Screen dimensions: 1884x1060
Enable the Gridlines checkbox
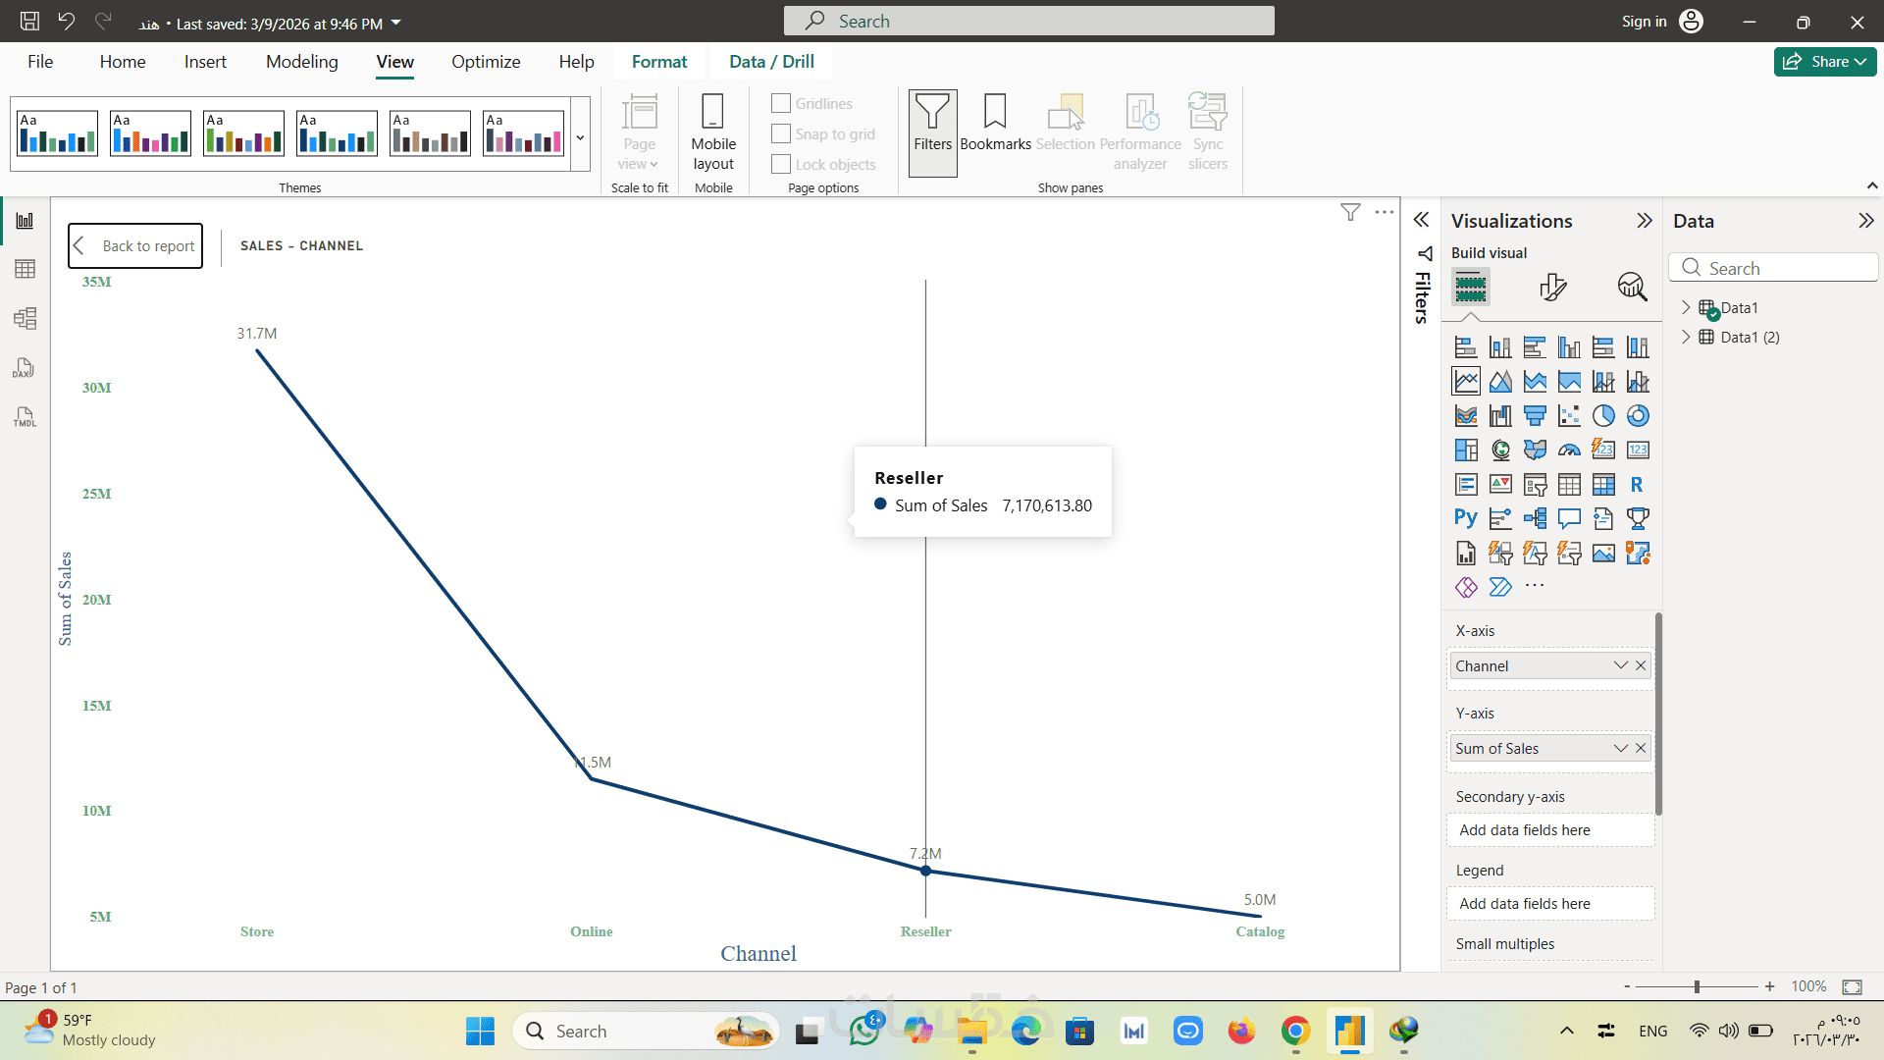click(781, 103)
